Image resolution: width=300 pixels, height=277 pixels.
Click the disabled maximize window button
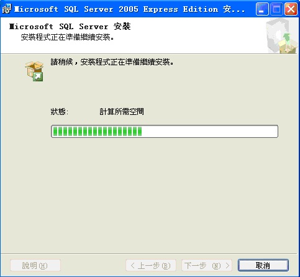click(x=276, y=9)
